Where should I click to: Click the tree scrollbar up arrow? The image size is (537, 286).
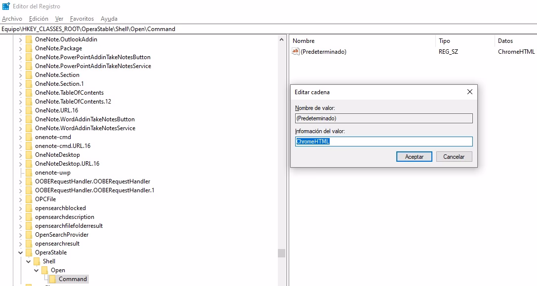point(281,39)
